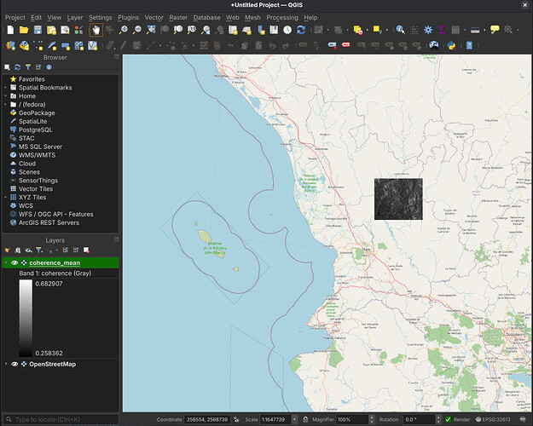Refresh the Browser panel
Viewport: 533px width, 426px height.
pos(18,67)
